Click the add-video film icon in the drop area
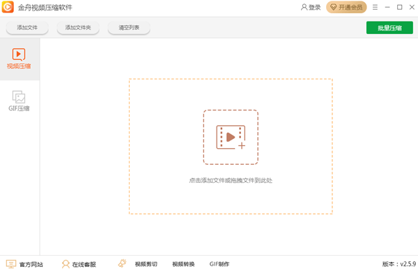The width and height of the screenshot is (418, 269). [231, 137]
